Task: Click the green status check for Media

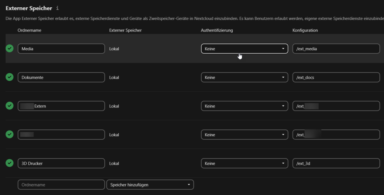Action: click(10, 48)
